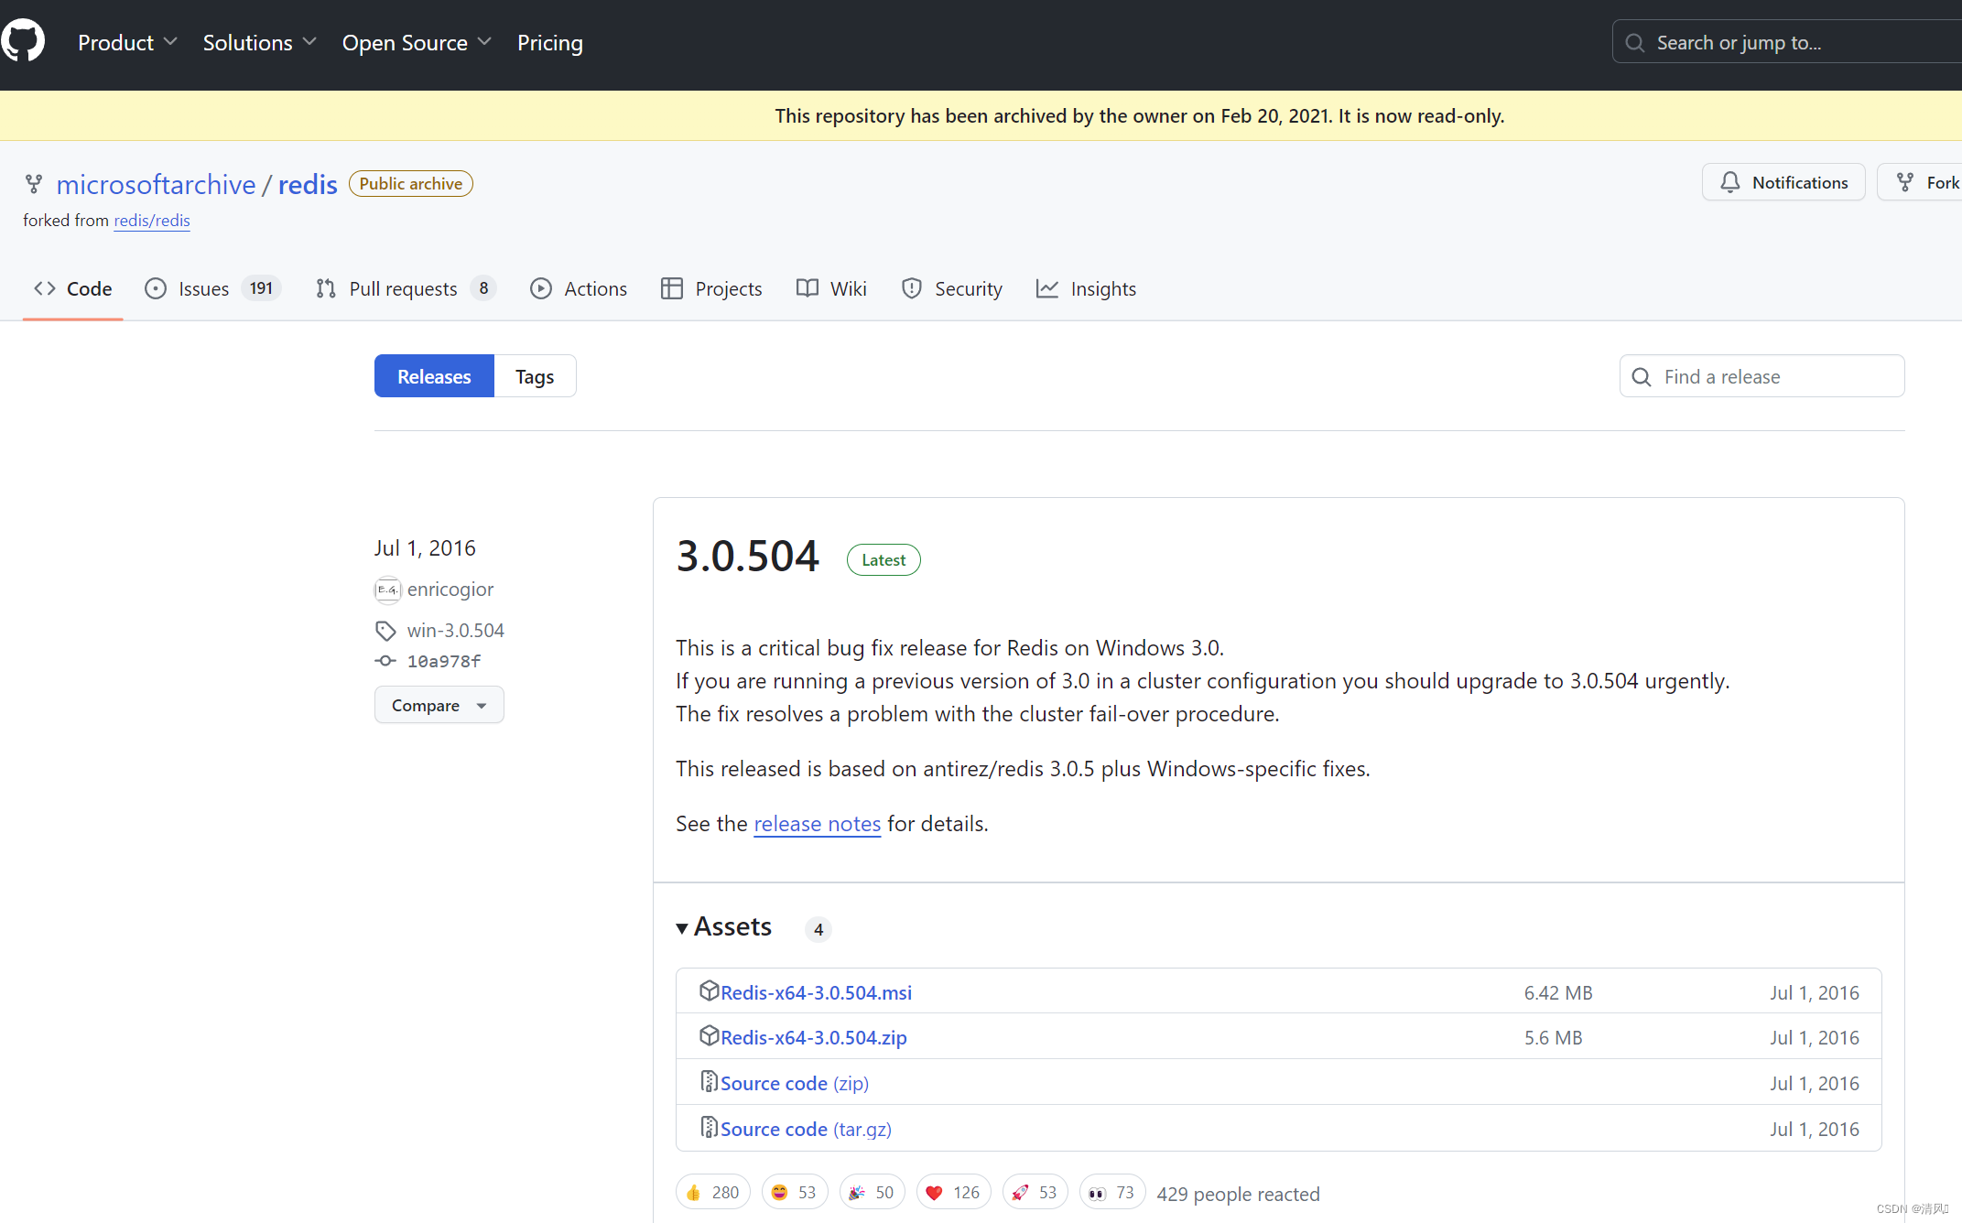The image size is (1962, 1223).
Task: Click the laugh reaction with 53
Action: coord(795,1193)
